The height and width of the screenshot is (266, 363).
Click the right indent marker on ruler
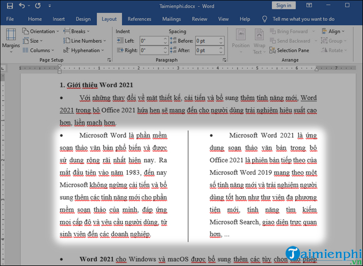point(316,69)
